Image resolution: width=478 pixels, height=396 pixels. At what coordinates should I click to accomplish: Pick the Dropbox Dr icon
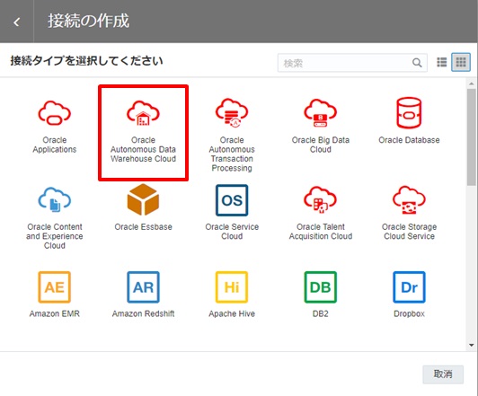(x=409, y=287)
